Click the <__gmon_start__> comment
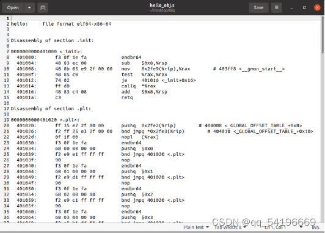 tap(262, 68)
